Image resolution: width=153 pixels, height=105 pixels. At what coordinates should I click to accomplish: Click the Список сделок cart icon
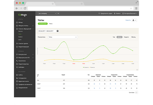click(x=17, y=44)
